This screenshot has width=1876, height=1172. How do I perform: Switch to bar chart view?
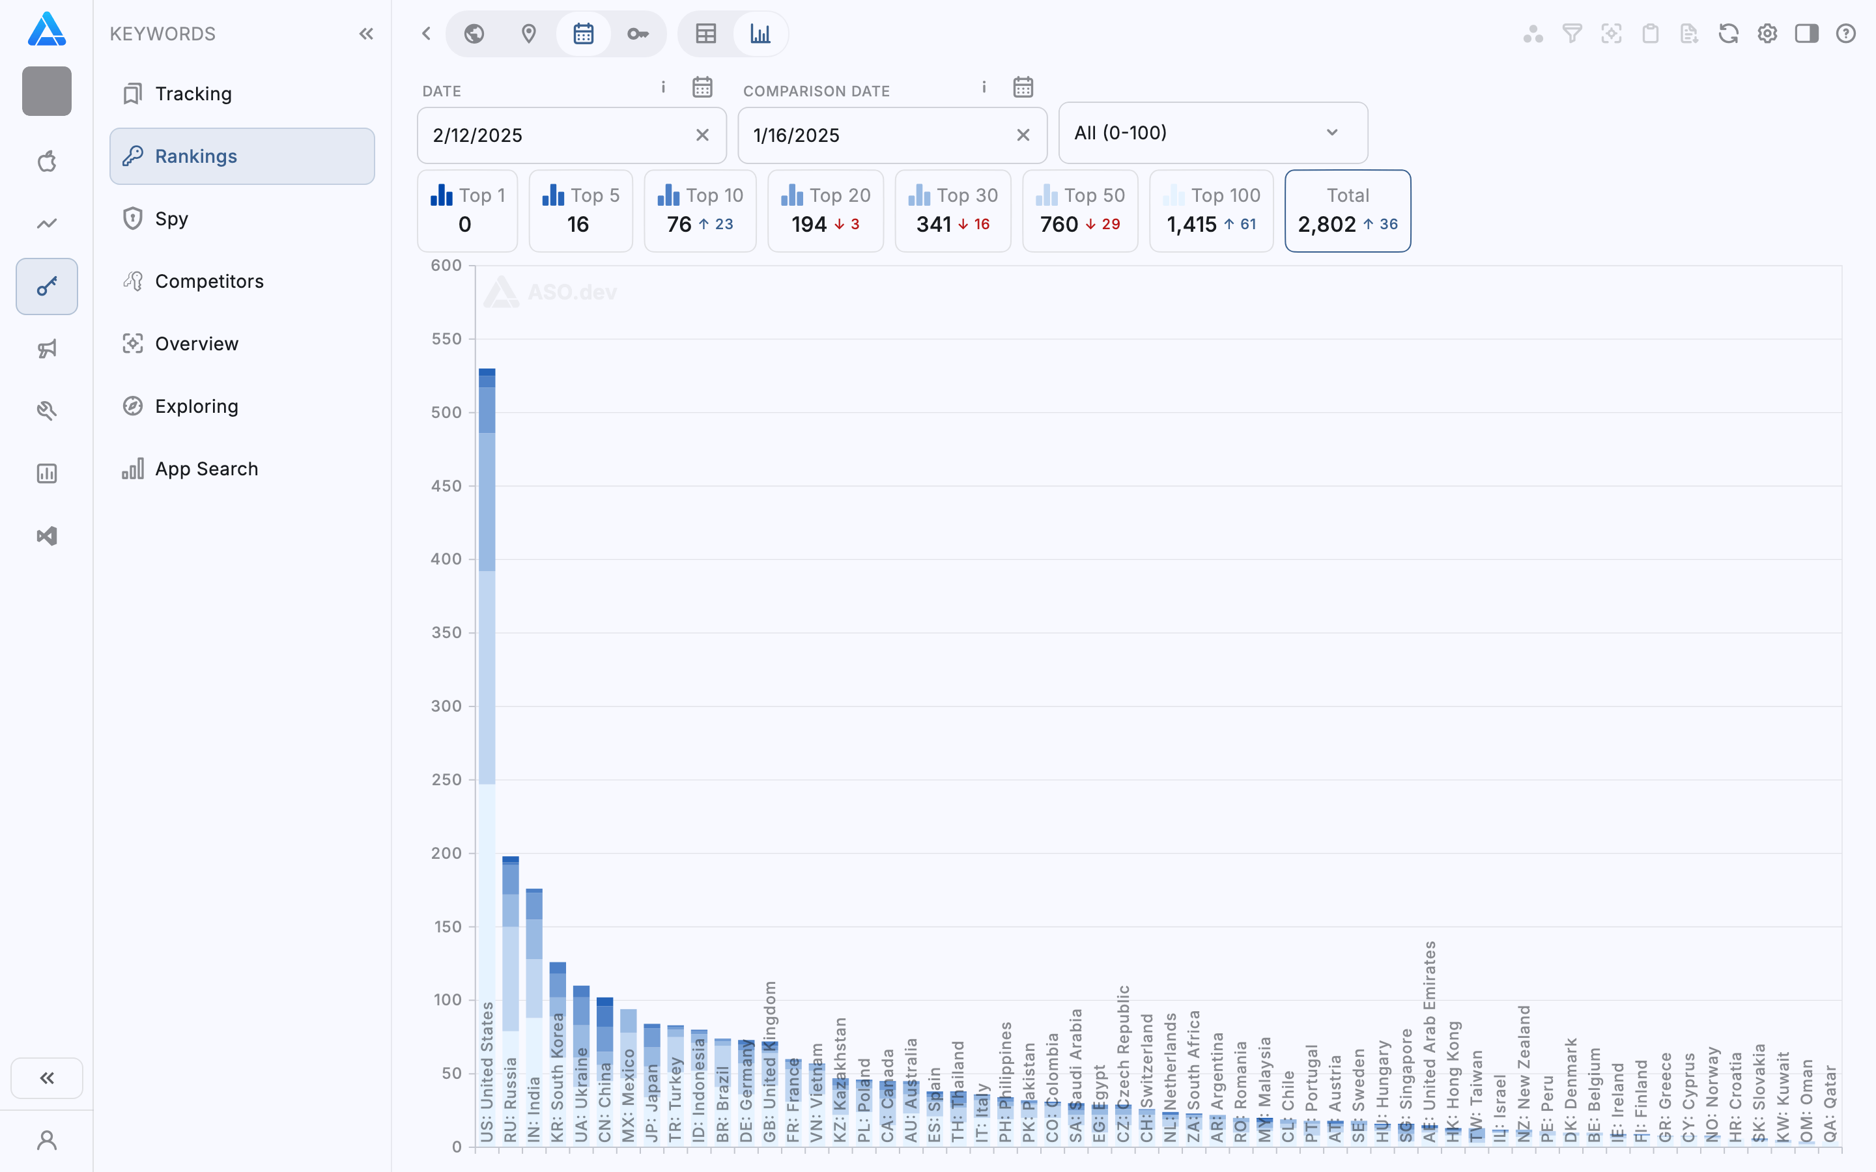[760, 33]
